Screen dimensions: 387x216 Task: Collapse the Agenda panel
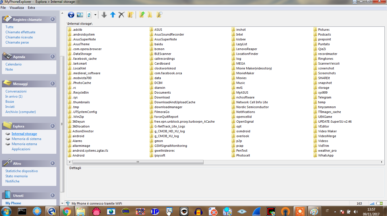[x=52, y=57]
